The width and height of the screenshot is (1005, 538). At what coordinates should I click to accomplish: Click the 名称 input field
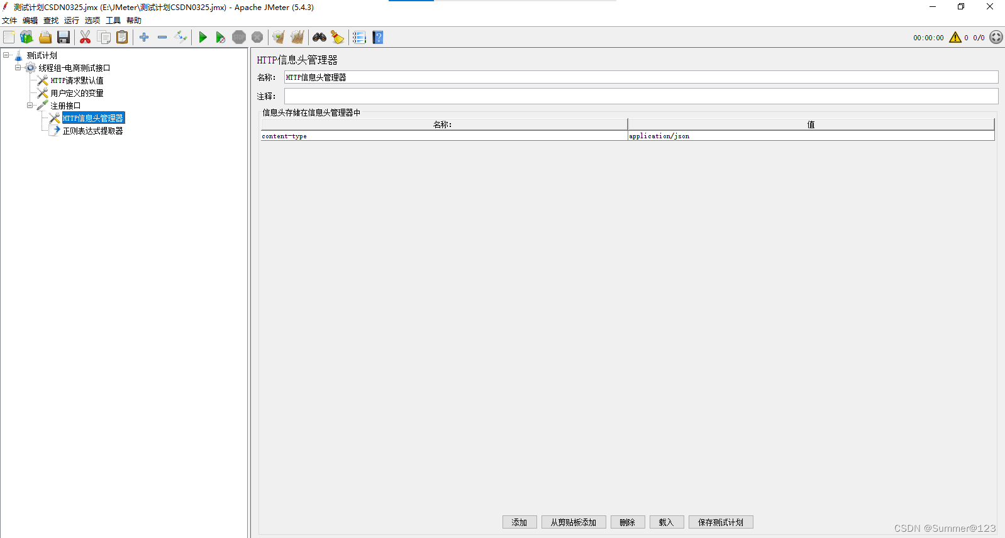point(641,77)
